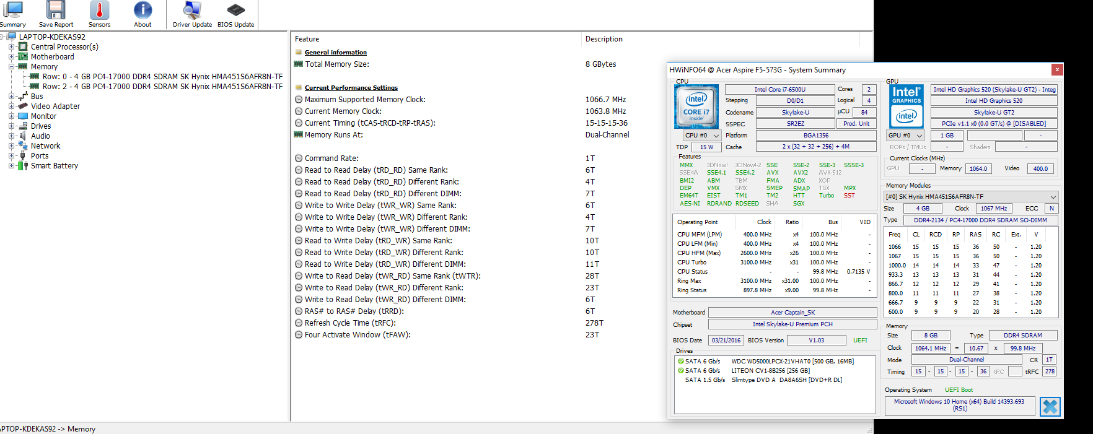Click Current Performance Settings heading
Viewport: 1093px width, 434px height.
(351, 88)
